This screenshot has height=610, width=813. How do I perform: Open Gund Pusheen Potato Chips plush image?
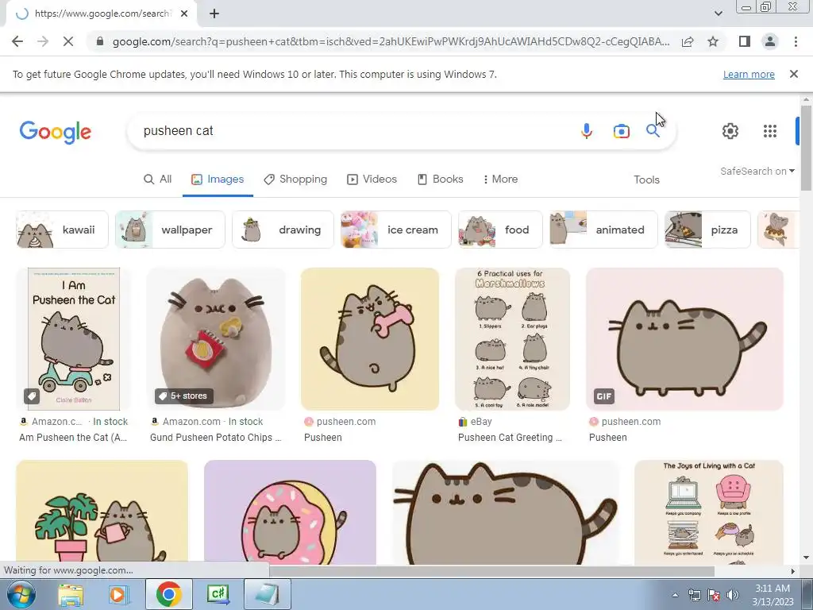pyautogui.click(x=216, y=338)
